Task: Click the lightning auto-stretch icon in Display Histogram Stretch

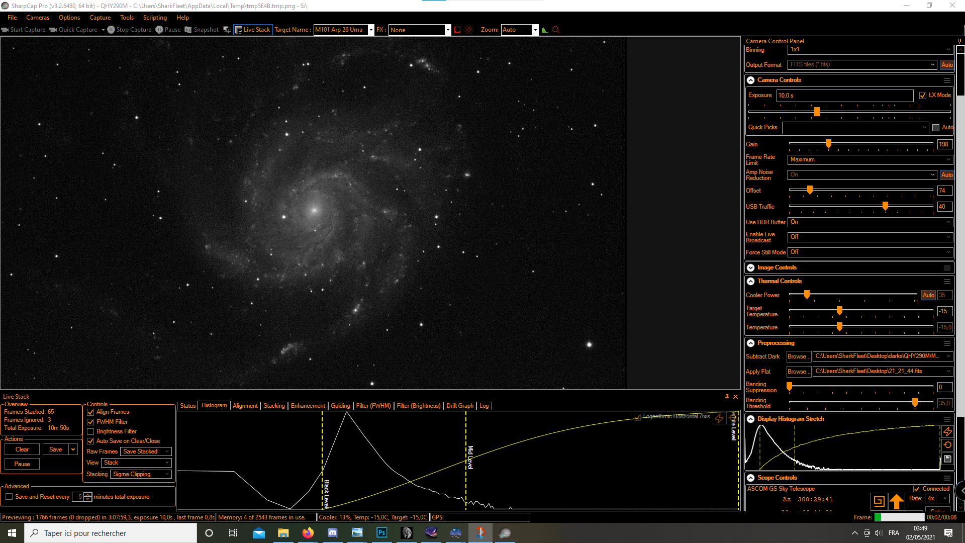Action: (947, 431)
